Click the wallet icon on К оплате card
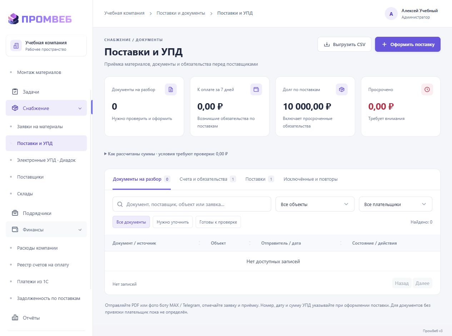This screenshot has width=452, height=336. 256,90
